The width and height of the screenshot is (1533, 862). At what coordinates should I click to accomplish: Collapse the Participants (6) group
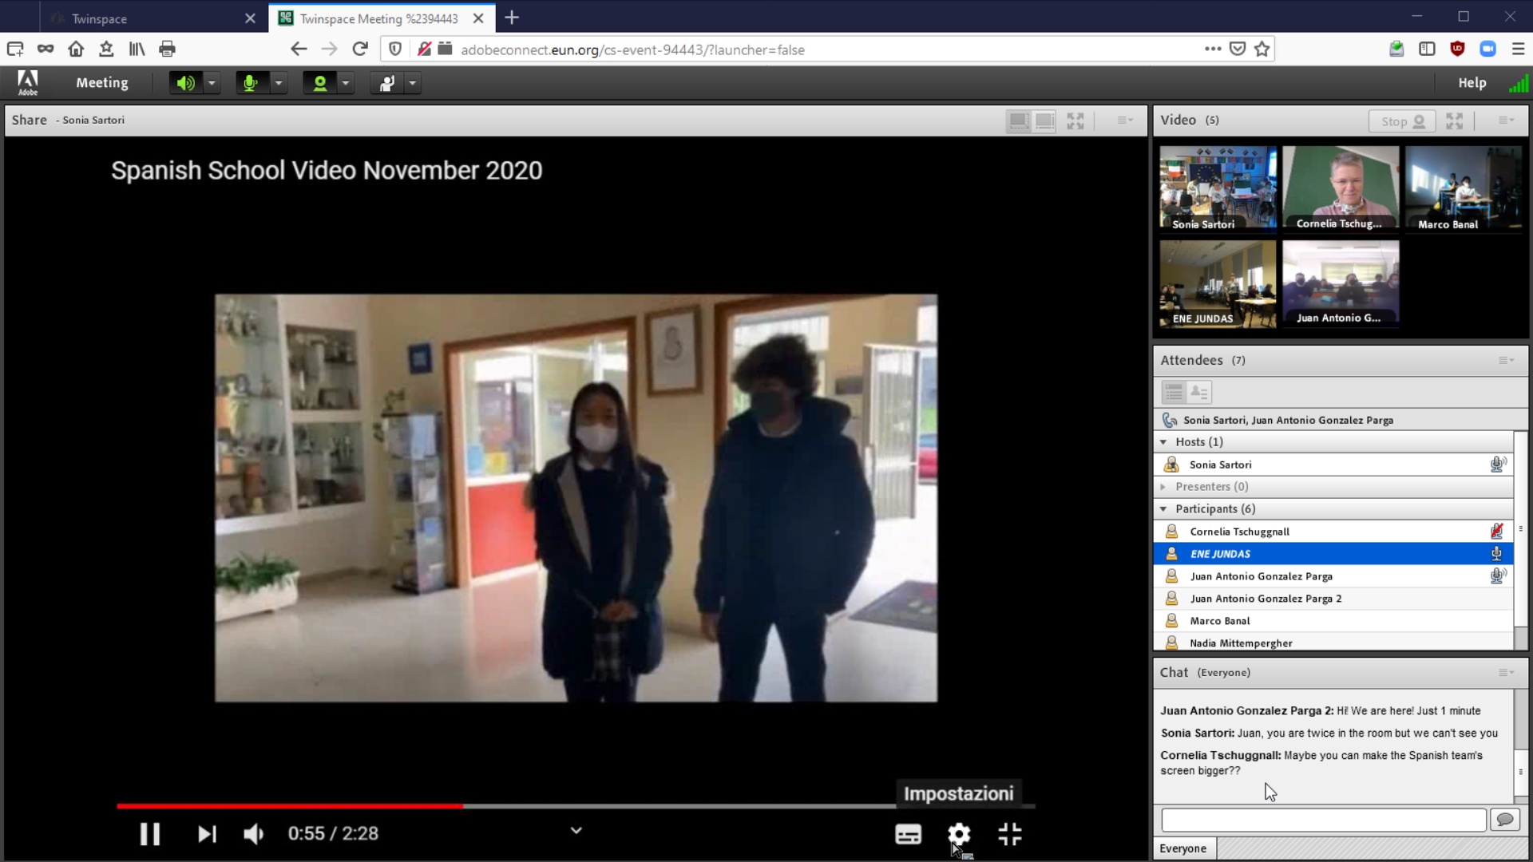1163,509
